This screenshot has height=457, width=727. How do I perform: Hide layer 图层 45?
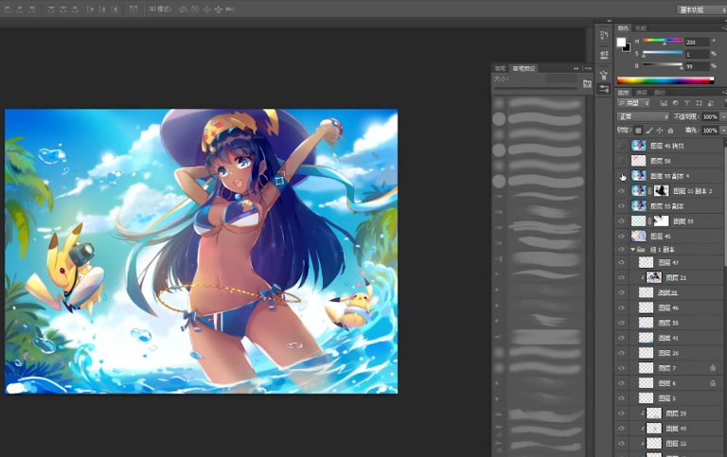coord(621,237)
